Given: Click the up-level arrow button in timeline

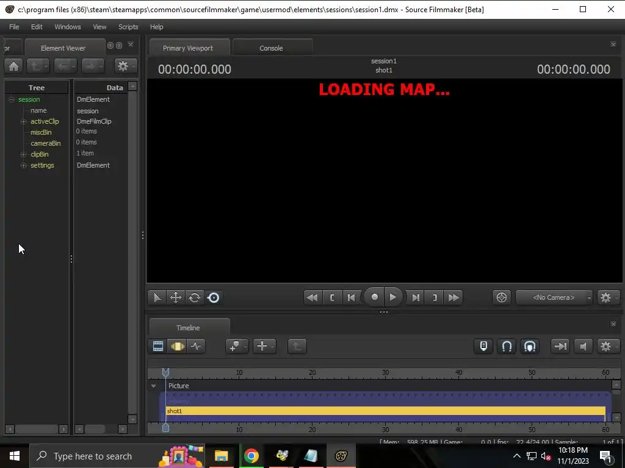Looking at the screenshot, I should point(297,346).
